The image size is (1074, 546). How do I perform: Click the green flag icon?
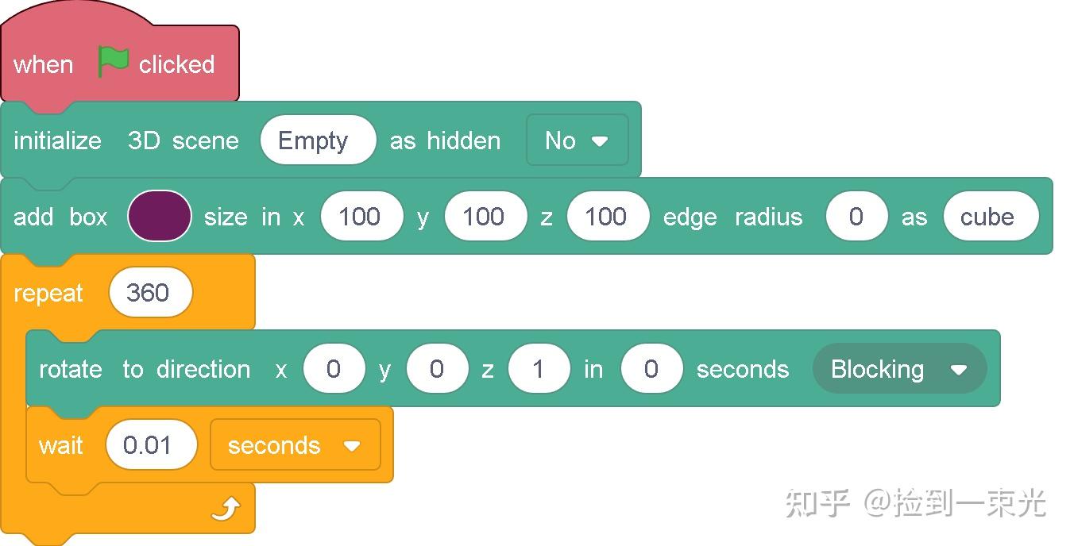tap(113, 62)
